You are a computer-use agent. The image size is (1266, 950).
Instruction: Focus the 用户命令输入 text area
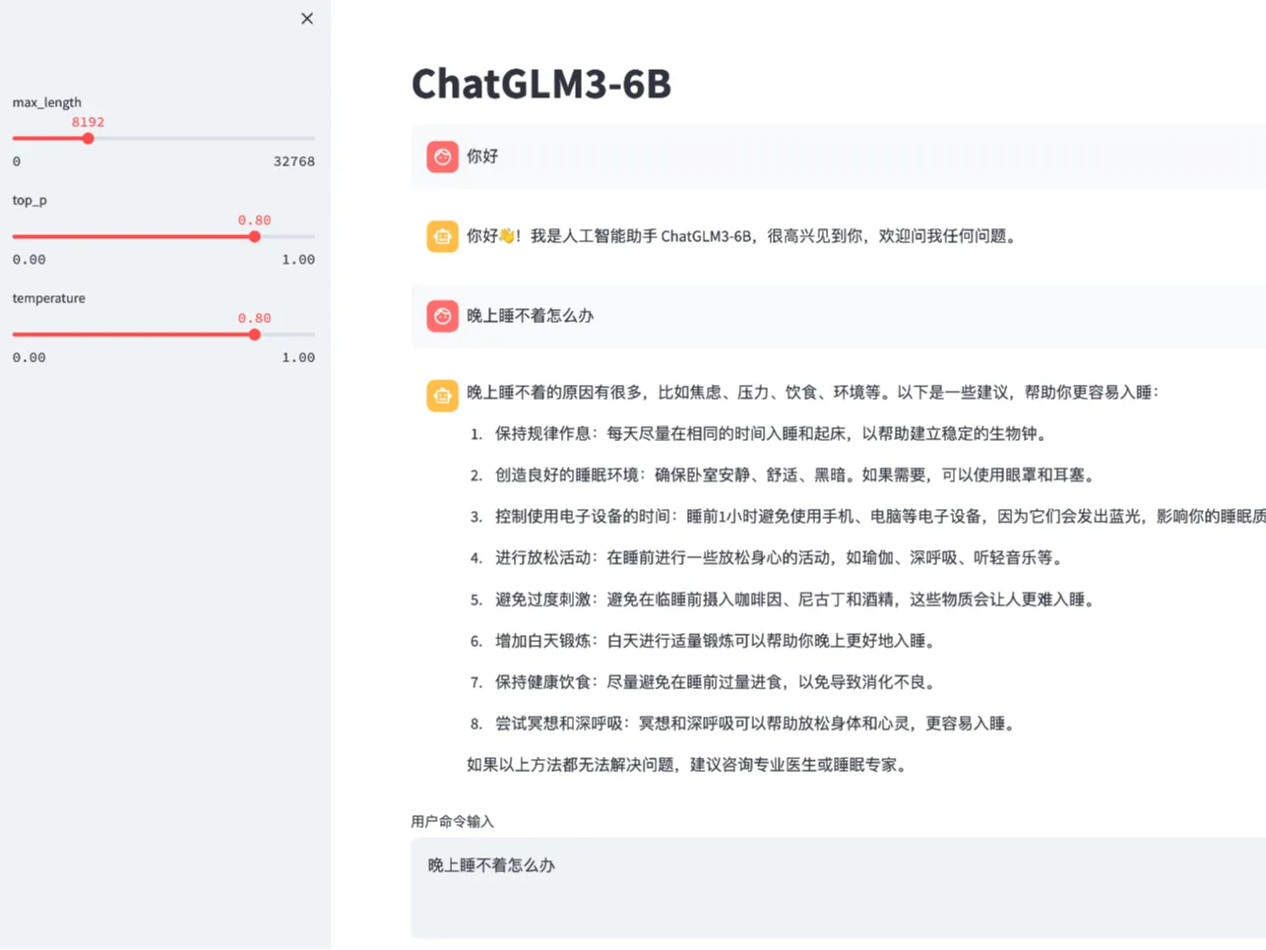point(838,888)
